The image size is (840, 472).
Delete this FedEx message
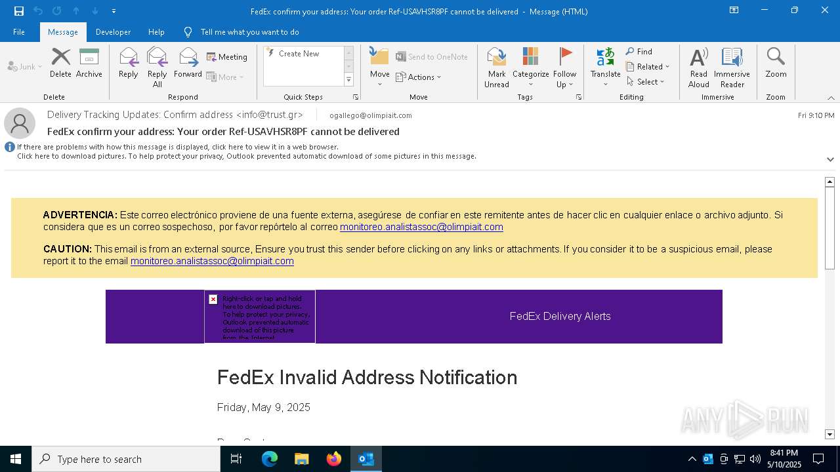[60, 63]
